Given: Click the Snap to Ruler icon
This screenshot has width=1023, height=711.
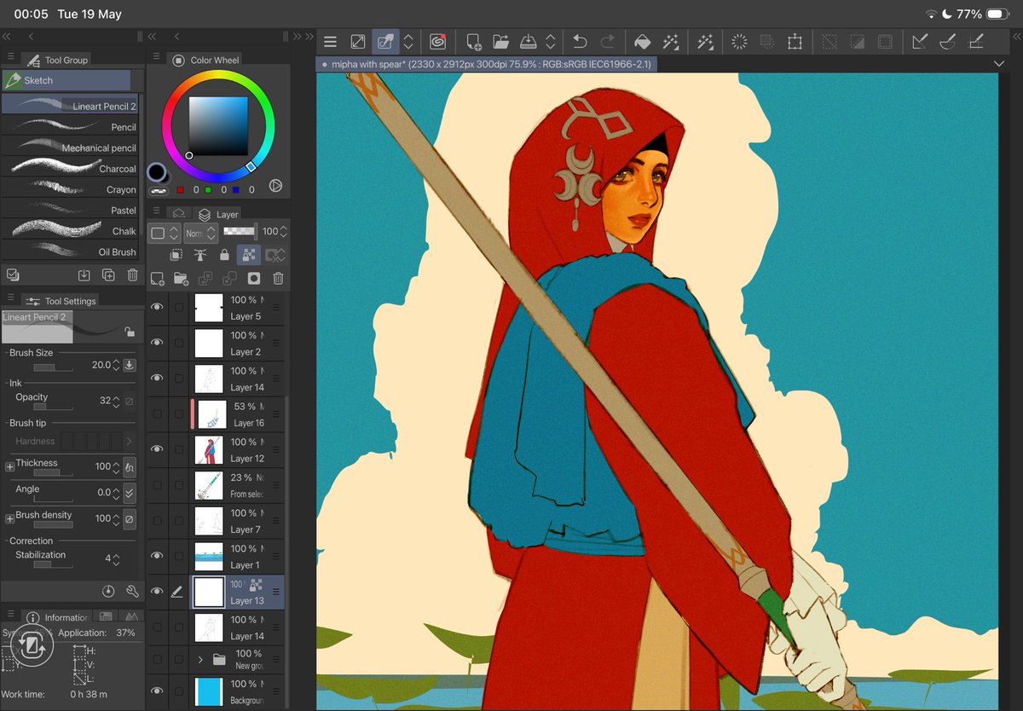Looking at the screenshot, I should 920,41.
